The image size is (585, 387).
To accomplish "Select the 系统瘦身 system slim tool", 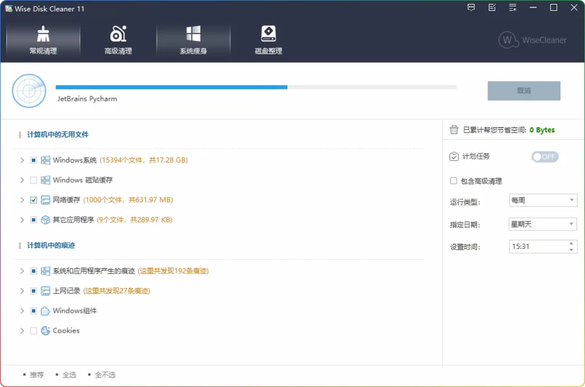I will pos(193,39).
